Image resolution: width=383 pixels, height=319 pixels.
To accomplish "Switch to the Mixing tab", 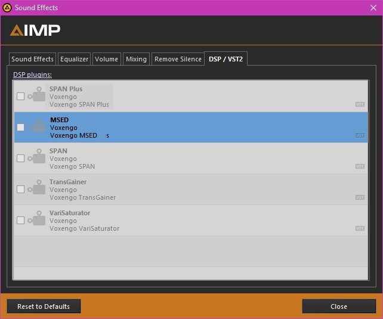I will 136,59.
